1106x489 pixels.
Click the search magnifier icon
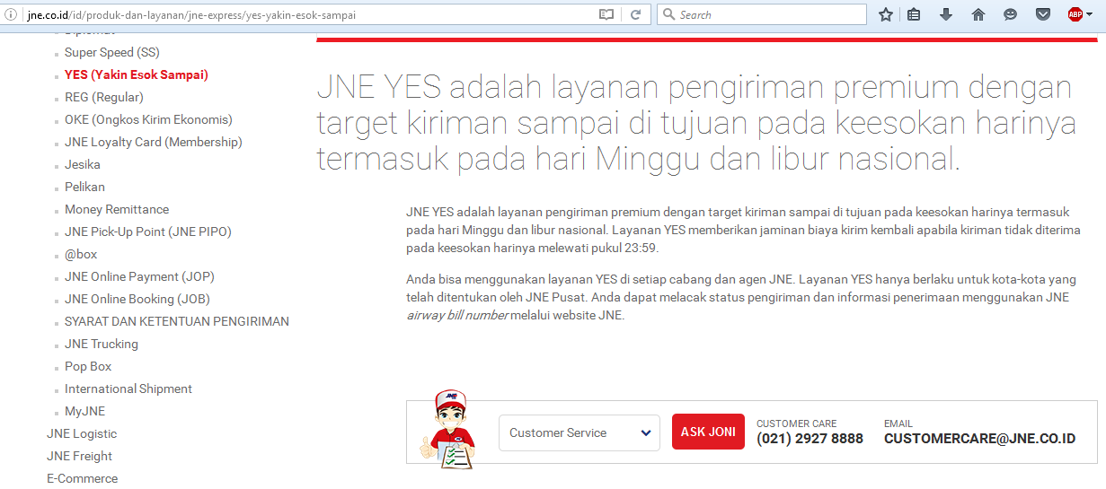tap(668, 14)
